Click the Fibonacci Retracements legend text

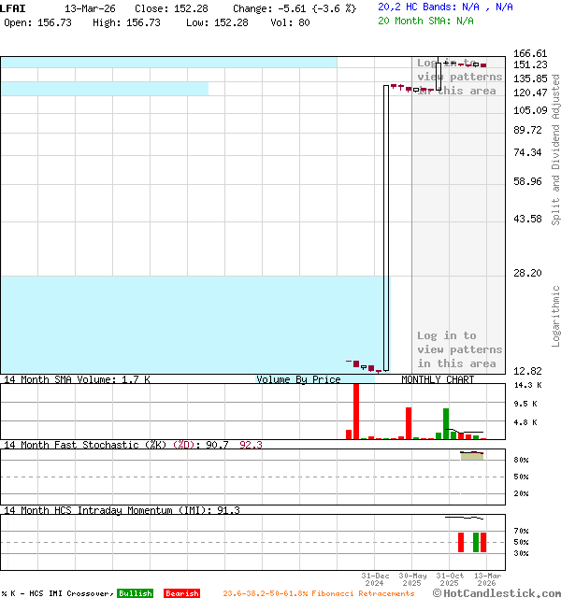[x=318, y=593]
